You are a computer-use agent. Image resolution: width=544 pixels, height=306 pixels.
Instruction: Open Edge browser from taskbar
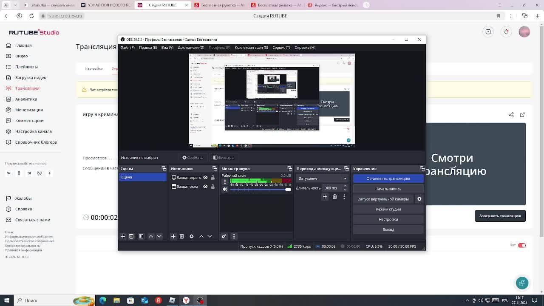pyautogui.click(x=102, y=300)
